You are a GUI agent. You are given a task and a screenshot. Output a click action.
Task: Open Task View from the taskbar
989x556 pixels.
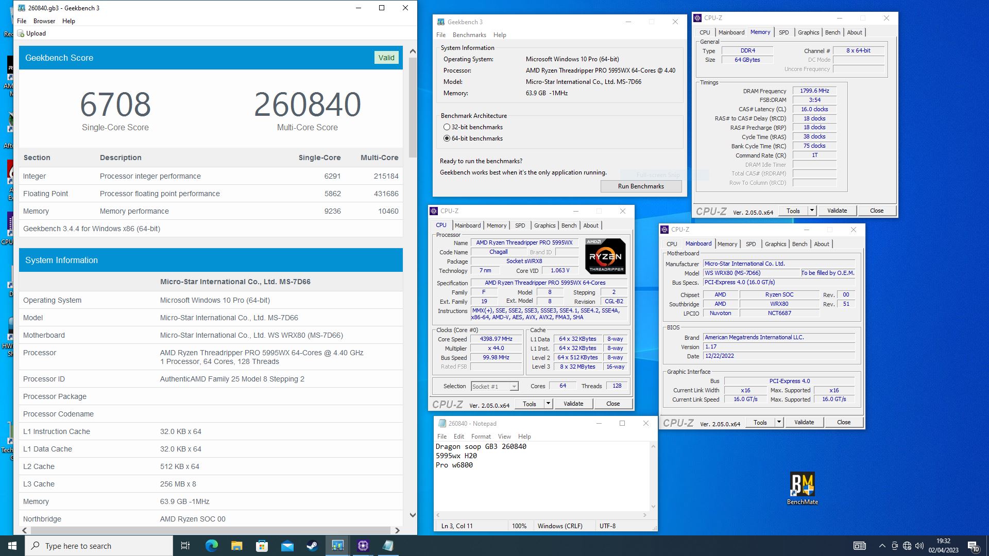[x=185, y=546]
